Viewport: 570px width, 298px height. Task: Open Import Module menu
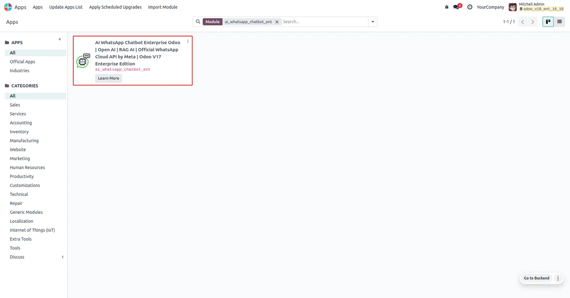tap(163, 7)
